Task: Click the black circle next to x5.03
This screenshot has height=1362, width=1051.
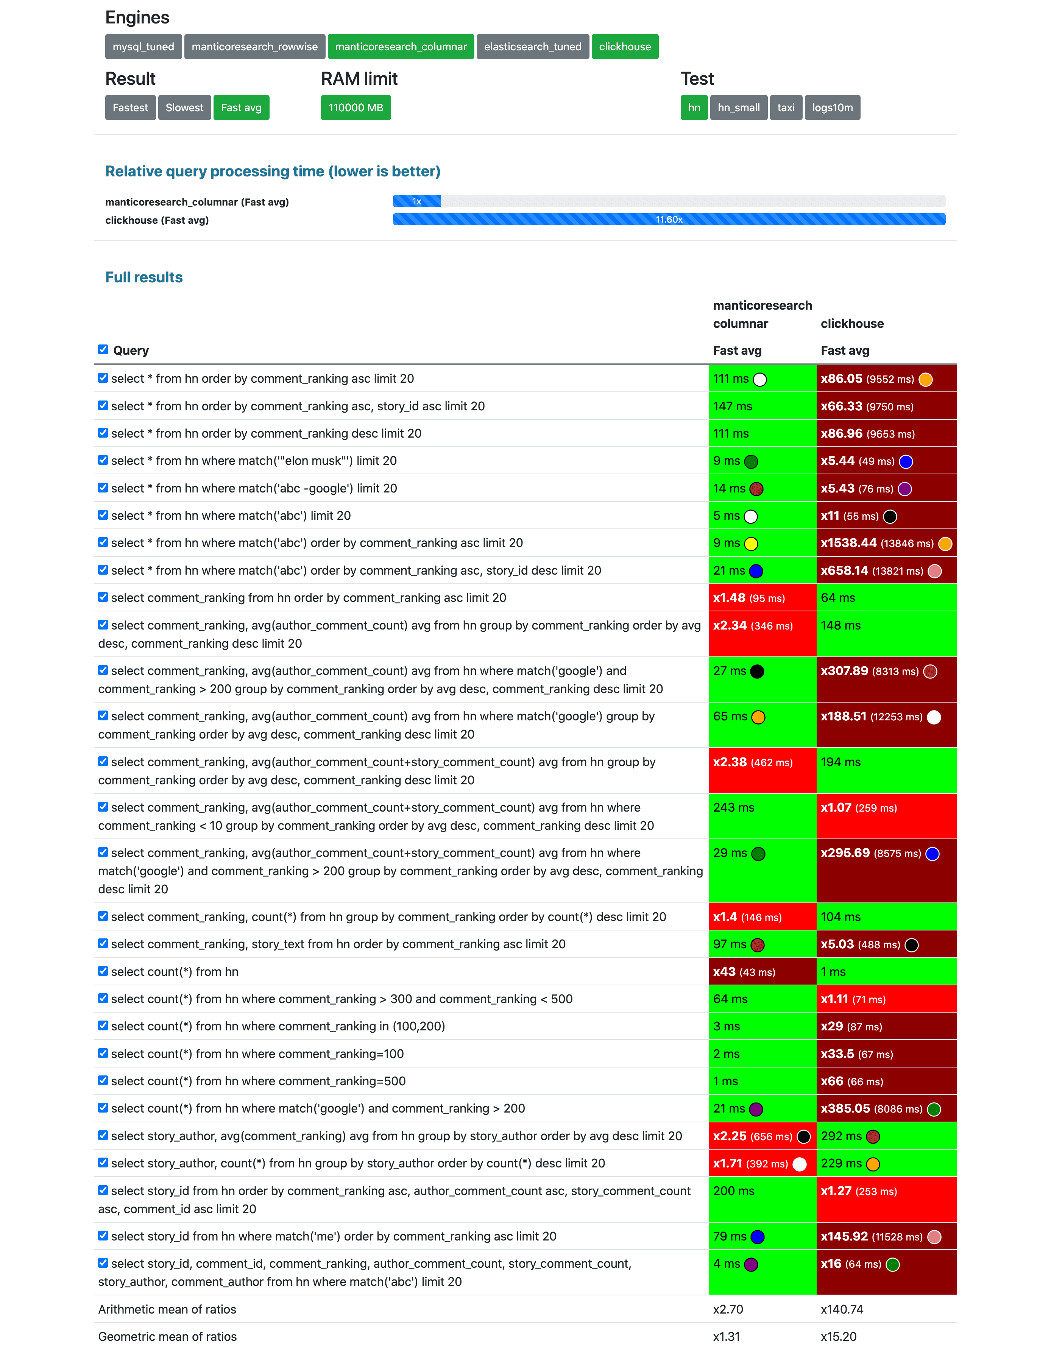Action: (x=911, y=945)
